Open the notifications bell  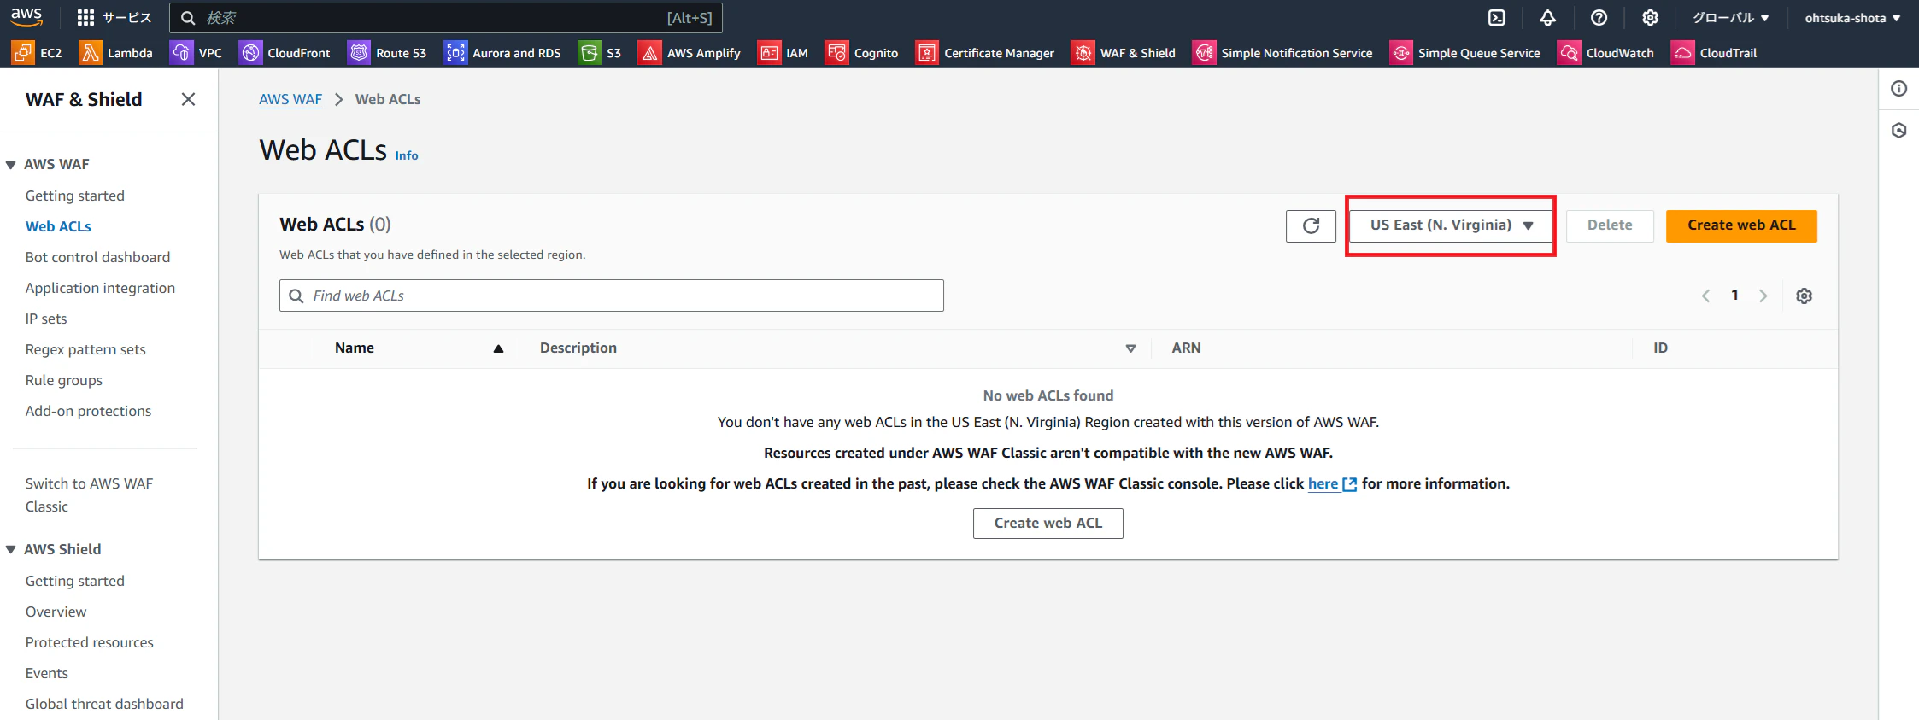[x=1547, y=18]
